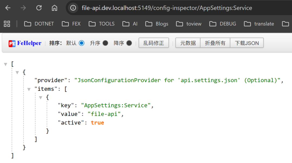
Task: Reload the page with the refresh icon
Action: coord(39,8)
